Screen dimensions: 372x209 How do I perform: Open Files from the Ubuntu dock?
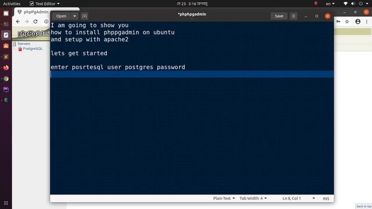(6, 13)
